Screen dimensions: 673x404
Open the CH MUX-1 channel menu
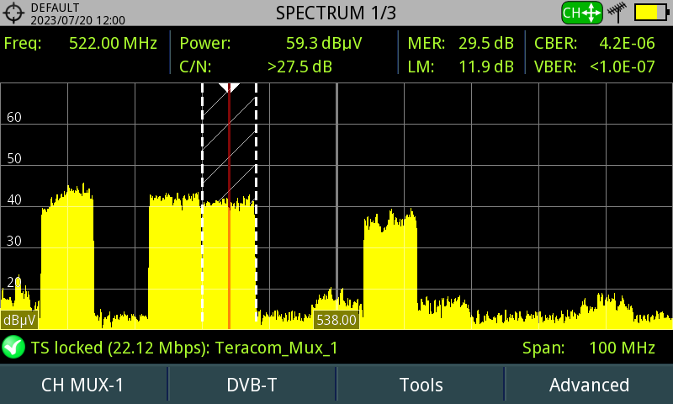tap(82, 385)
